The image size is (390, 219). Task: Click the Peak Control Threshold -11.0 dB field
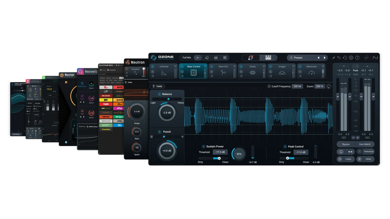coord(301,152)
